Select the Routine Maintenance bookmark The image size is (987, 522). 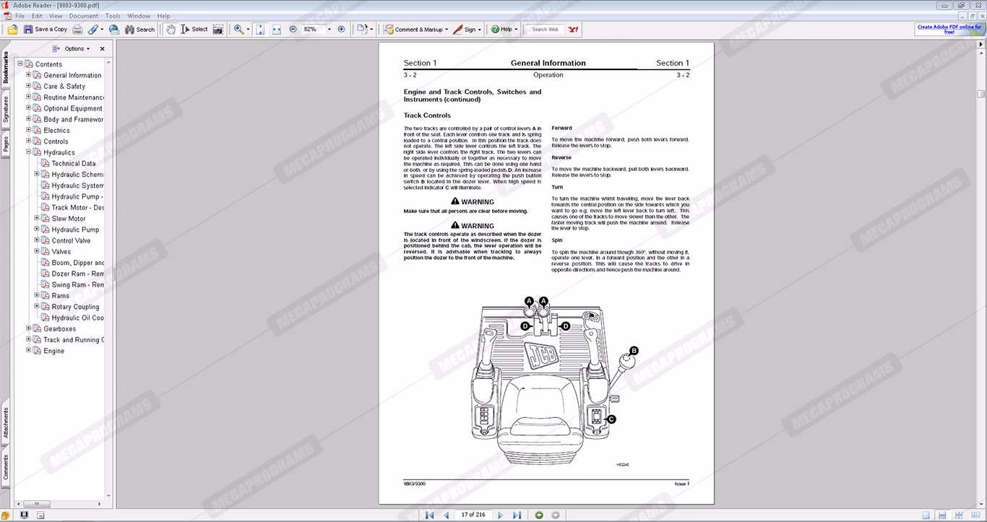tap(74, 97)
